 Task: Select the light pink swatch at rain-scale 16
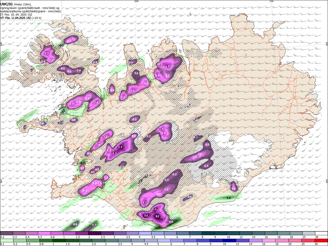(x=268, y=241)
